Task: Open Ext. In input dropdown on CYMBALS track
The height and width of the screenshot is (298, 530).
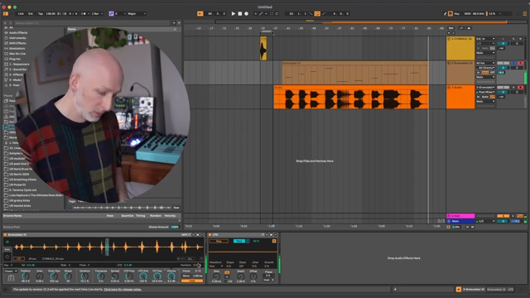Action: pos(485,39)
